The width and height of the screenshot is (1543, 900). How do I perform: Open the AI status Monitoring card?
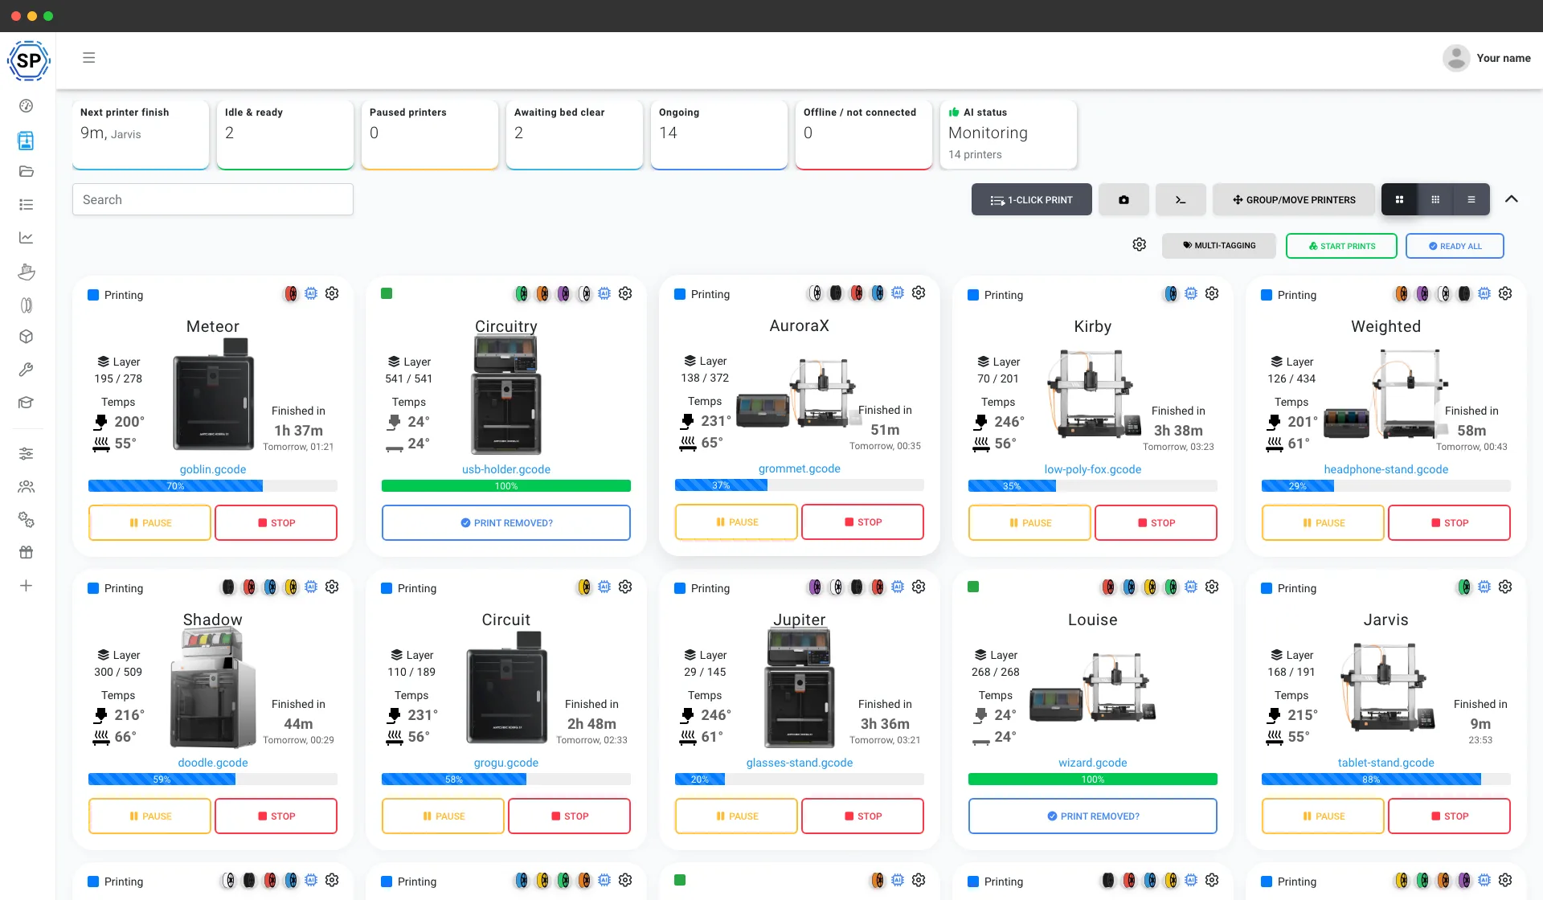pyautogui.click(x=1009, y=134)
